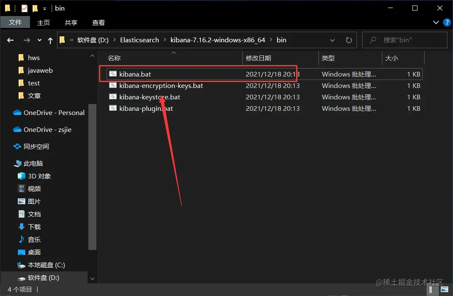Click the icon of kibana-keystore.bat
This screenshot has width=453, height=296.
(x=113, y=97)
